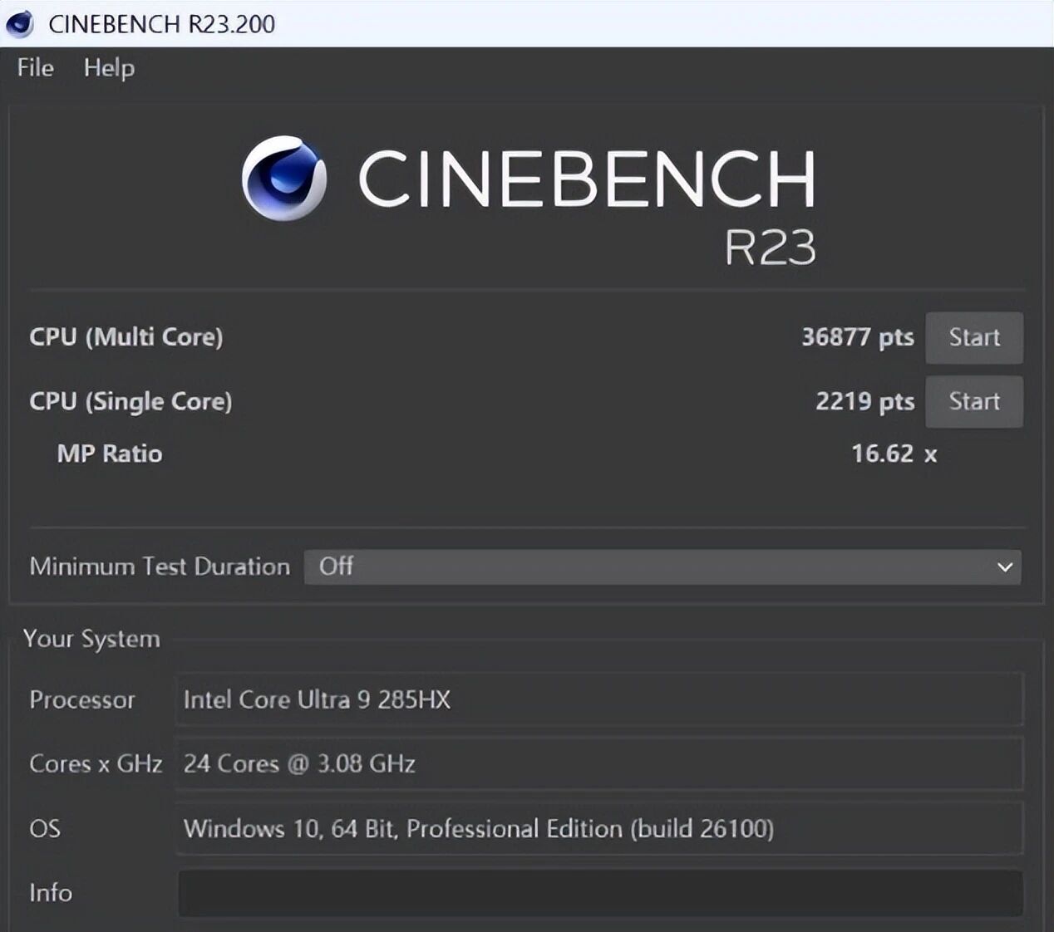This screenshot has width=1054, height=932.
Task: Open the Minimum Test Duration dropdown
Action: [662, 567]
